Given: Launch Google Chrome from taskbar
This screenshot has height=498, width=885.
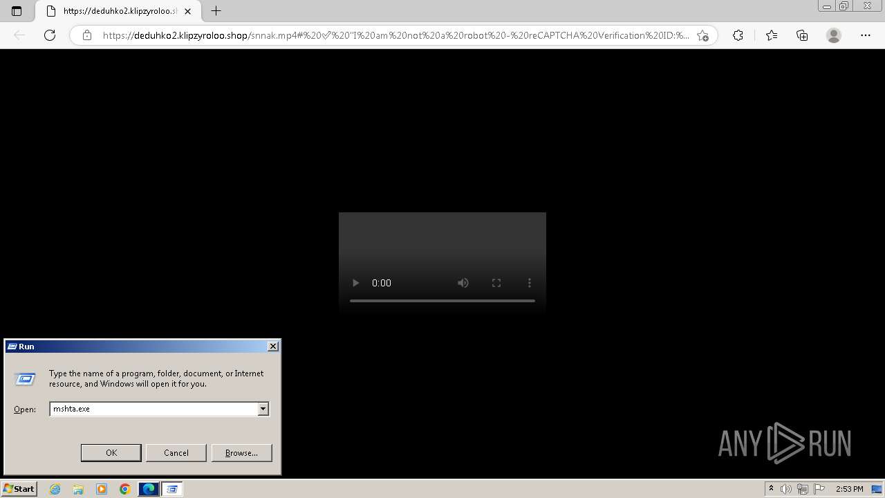Looking at the screenshot, I should (125, 489).
